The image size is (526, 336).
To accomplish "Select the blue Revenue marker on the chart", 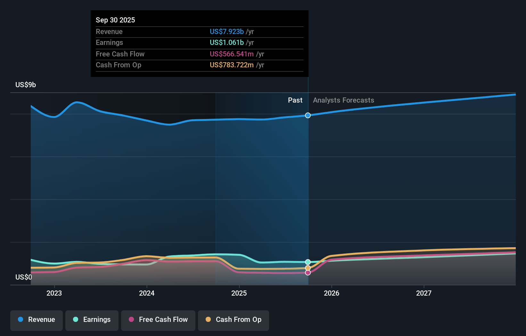I will [308, 115].
